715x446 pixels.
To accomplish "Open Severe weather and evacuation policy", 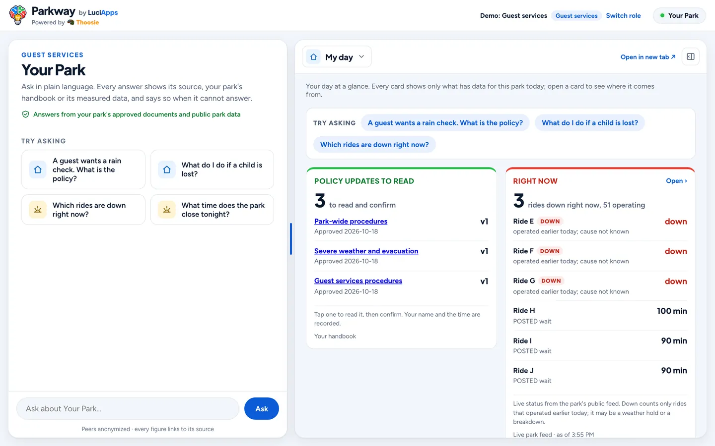I will point(366,251).
